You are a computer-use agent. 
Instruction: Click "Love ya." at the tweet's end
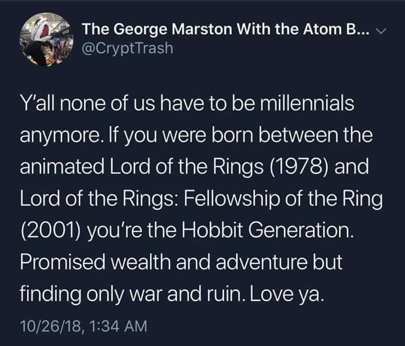click(x=292, y=293)
